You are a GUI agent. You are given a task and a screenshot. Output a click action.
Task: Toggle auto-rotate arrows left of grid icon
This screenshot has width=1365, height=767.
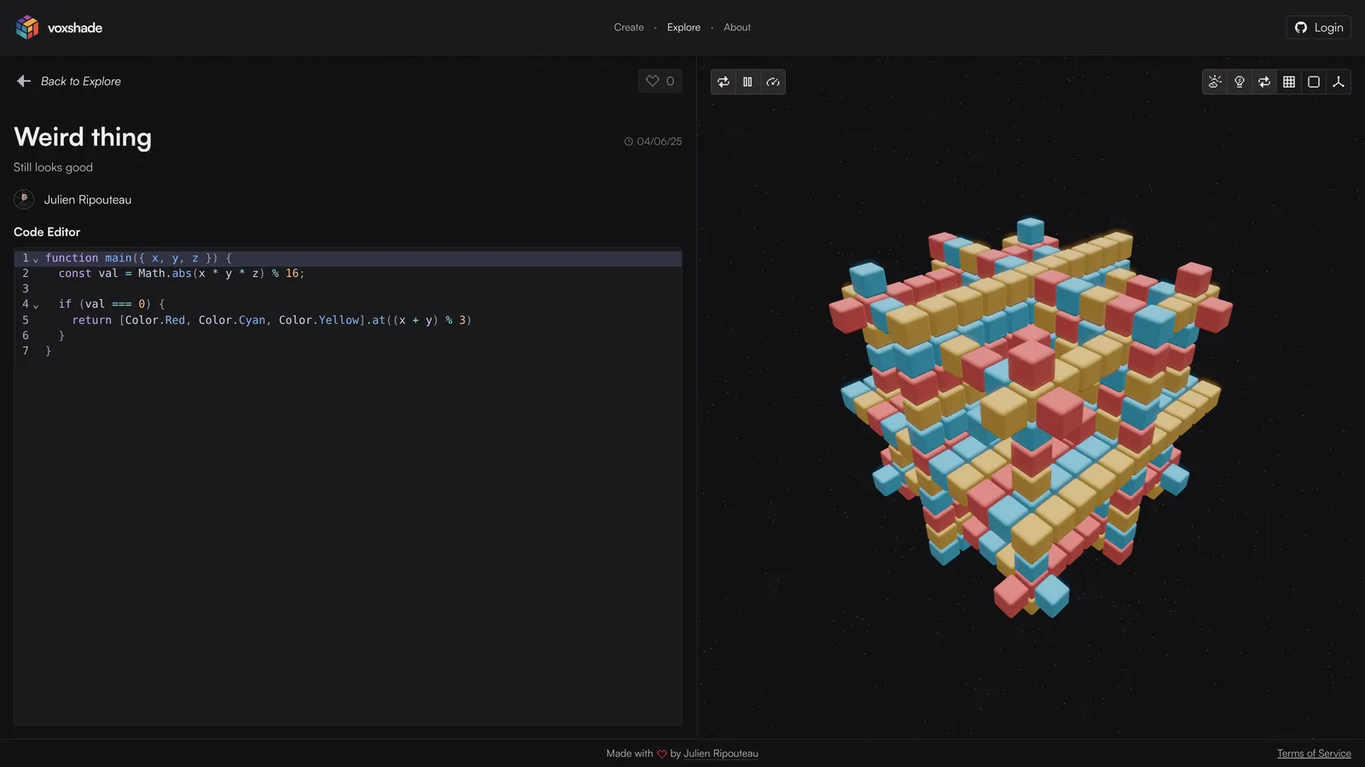[x=1264, y=82]
